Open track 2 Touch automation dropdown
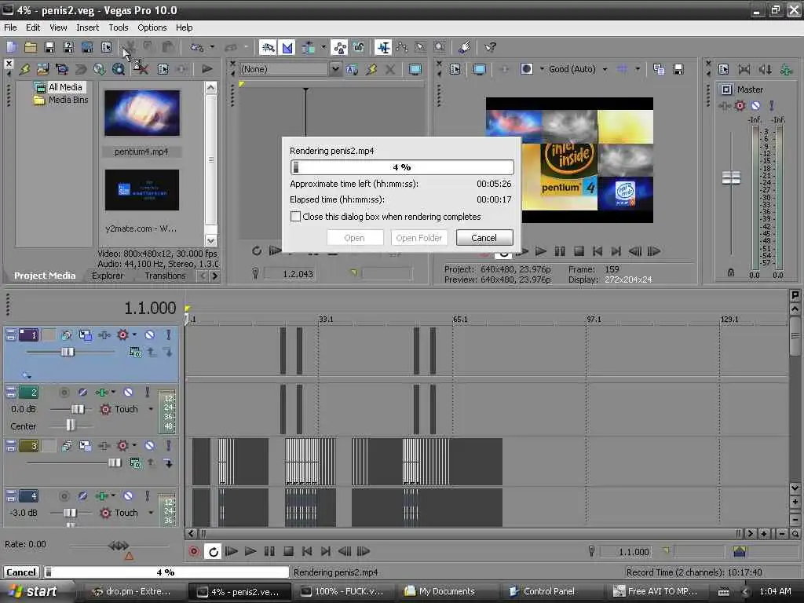 pos(151,410)
